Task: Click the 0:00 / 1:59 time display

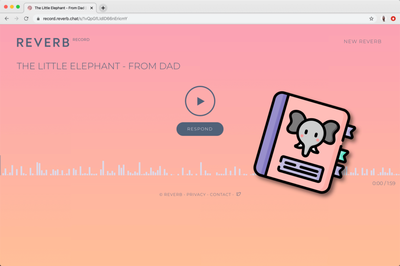Action: point(383,183)
